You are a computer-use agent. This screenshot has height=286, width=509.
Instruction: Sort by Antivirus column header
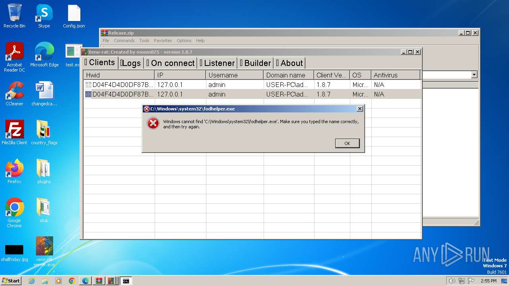tap(396, 75)
